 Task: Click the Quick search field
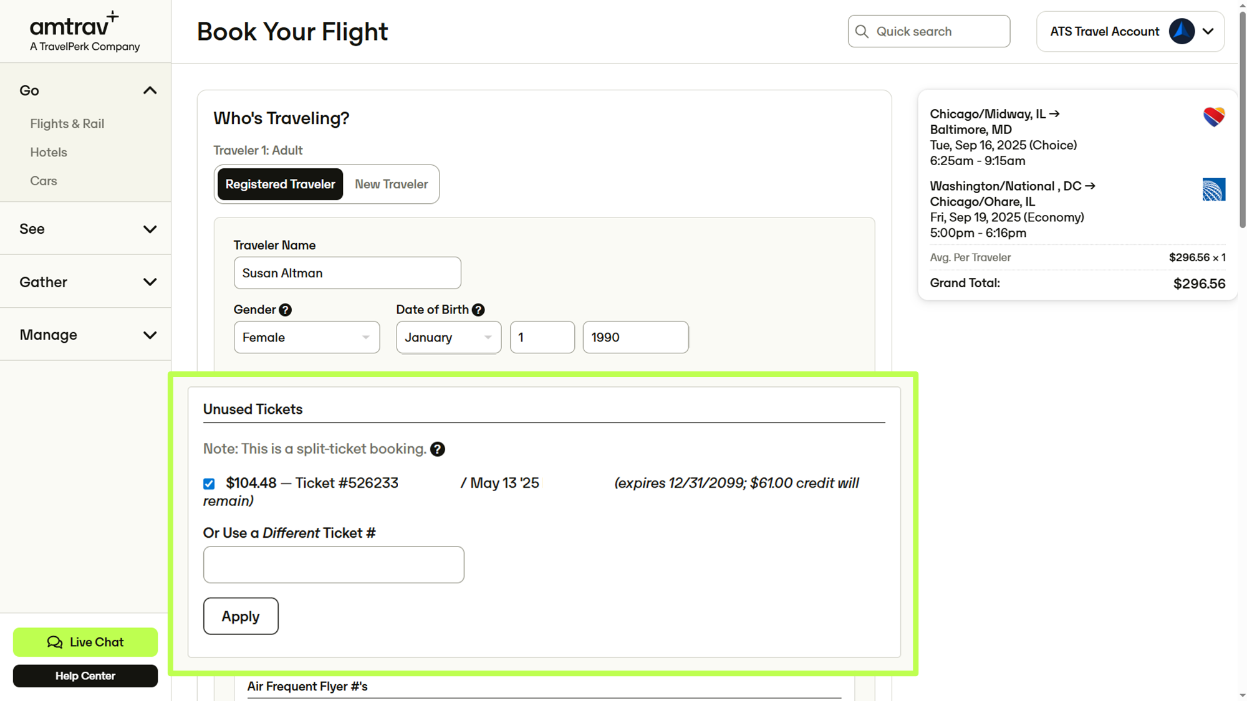[x=928, y=31]
